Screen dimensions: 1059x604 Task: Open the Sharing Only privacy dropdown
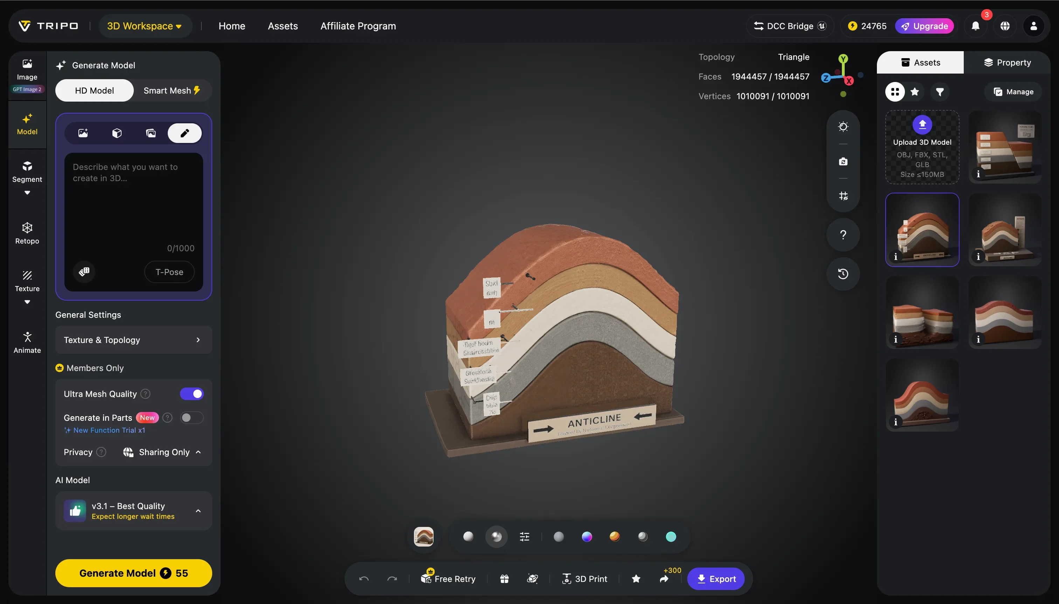click(162, 452)
